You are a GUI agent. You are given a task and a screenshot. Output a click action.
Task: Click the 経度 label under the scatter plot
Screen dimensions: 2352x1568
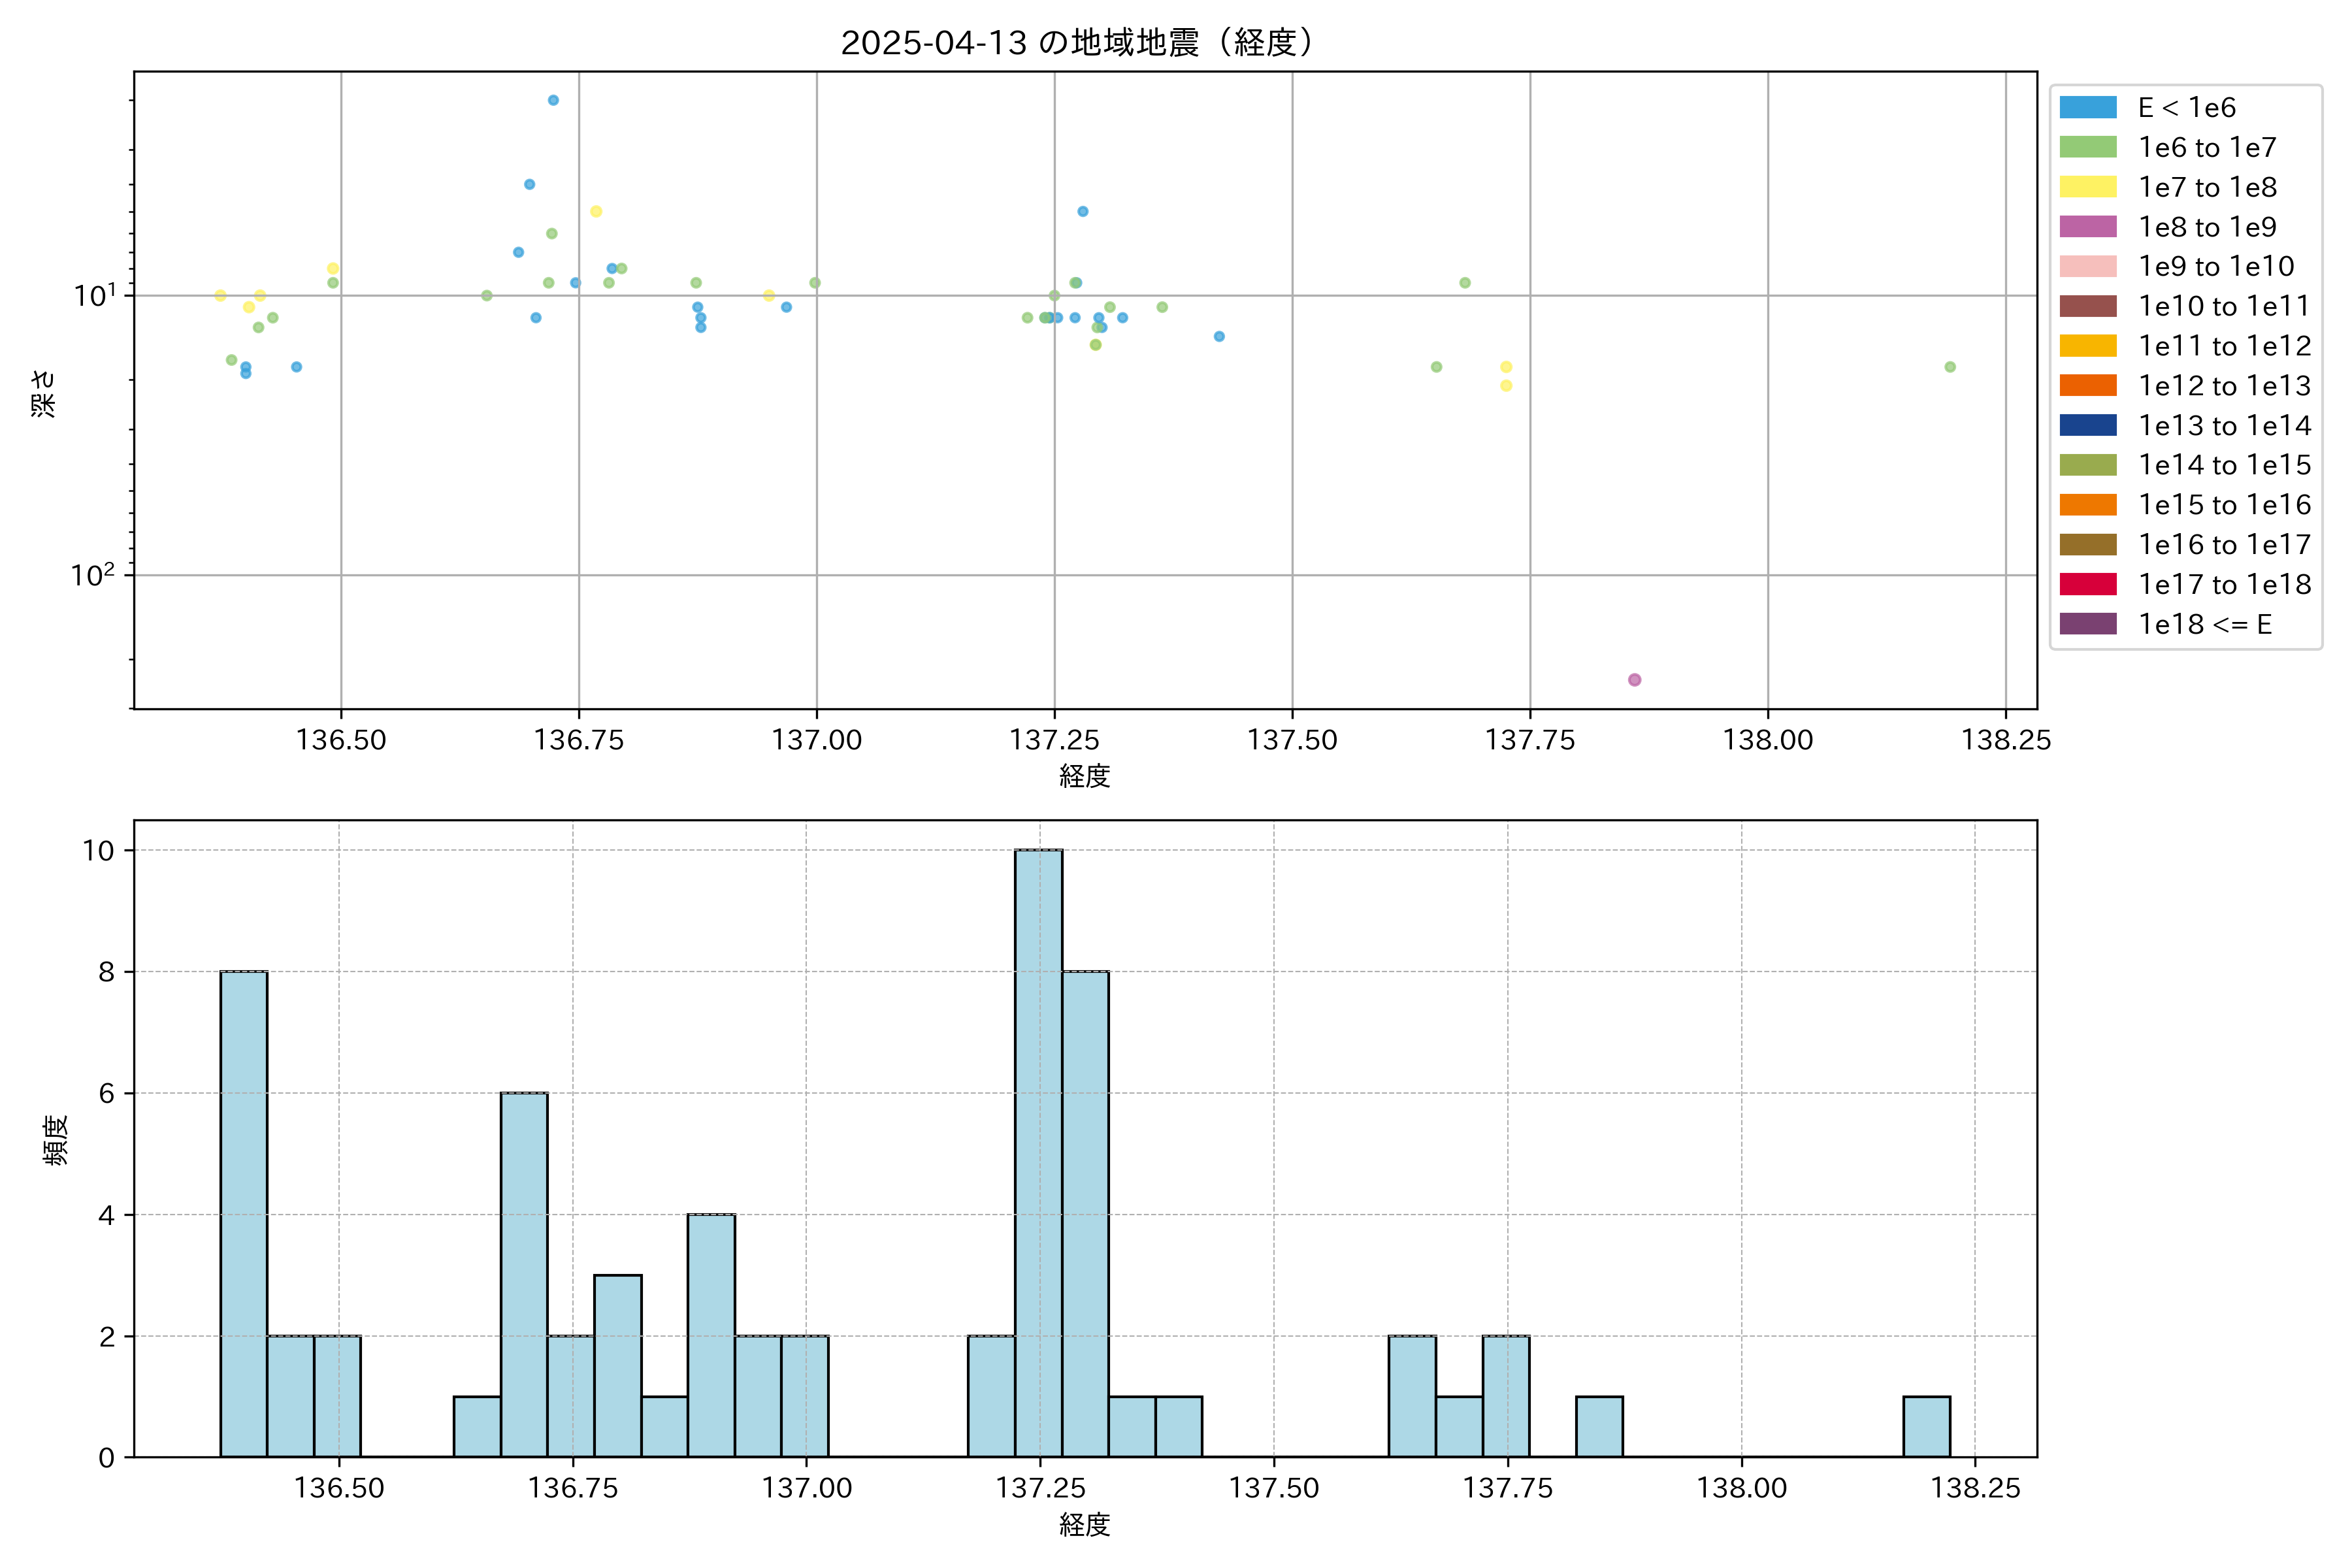[1084, 776]
